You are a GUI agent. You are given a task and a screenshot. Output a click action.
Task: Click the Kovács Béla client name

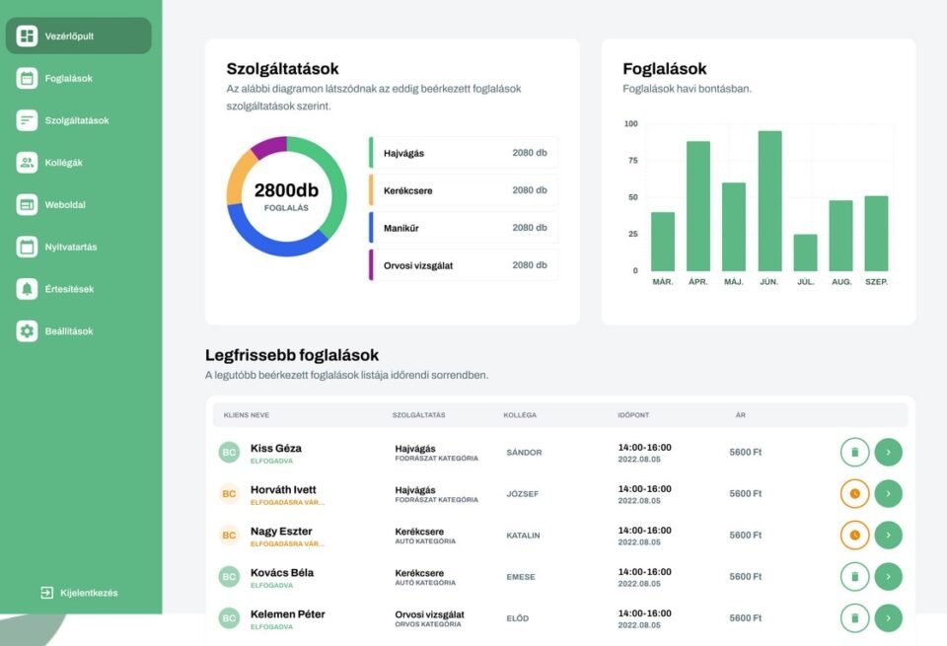click(x=282, y=573)
